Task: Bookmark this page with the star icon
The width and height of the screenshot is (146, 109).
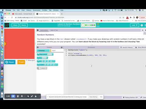Action: [123, 18]
